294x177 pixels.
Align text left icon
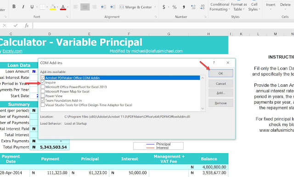(76, 7)
